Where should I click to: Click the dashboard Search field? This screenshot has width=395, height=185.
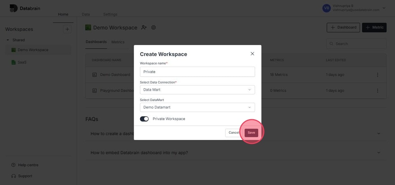tap(356, 44)
